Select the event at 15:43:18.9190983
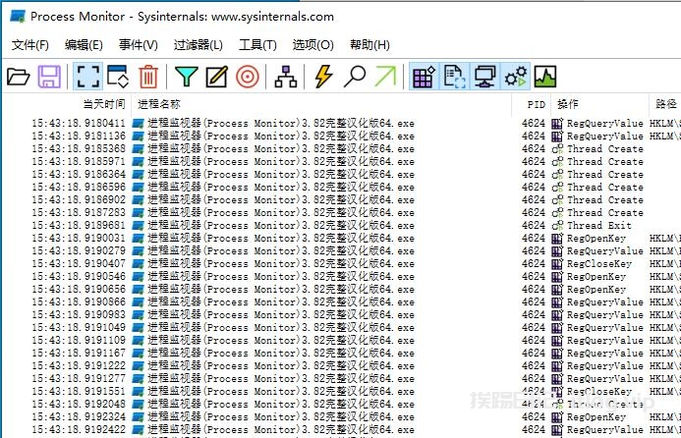This screenshot has width=681, height=438. click(x=340, y=314)
